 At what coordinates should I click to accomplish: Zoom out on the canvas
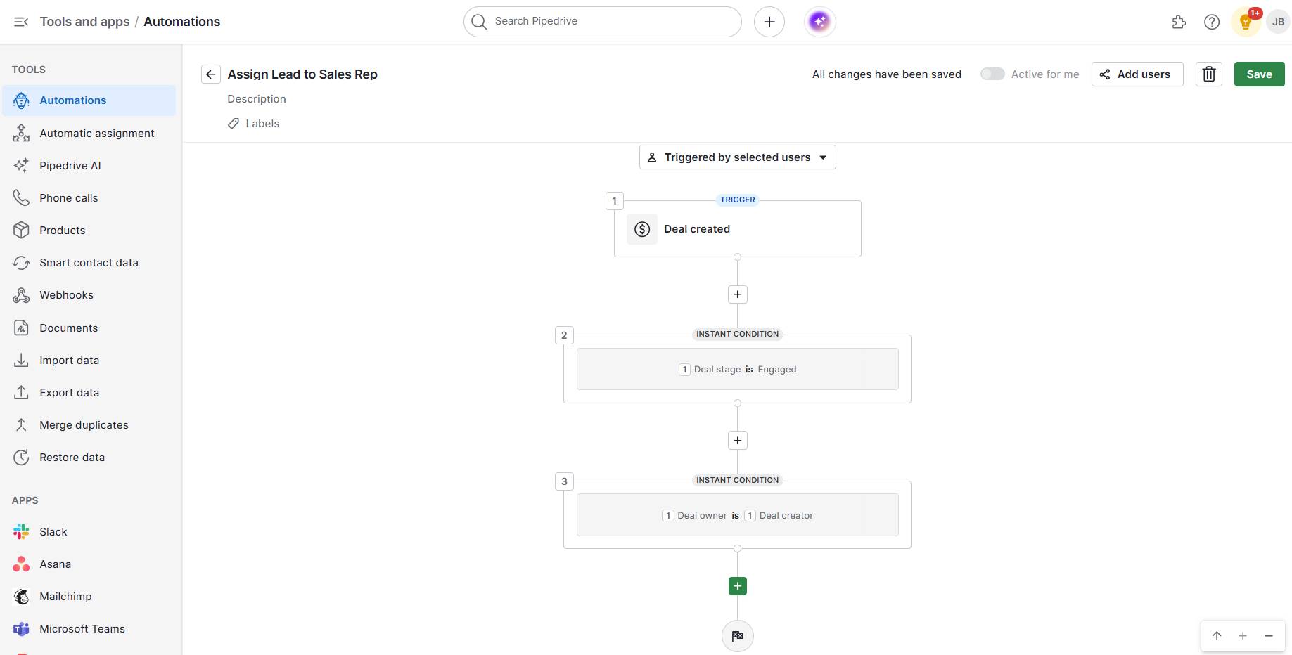coord(1269,636)
